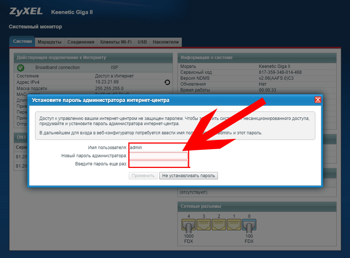350x258 pixels.
Task: Click network port 2 icon
Action: coord(219,225)
